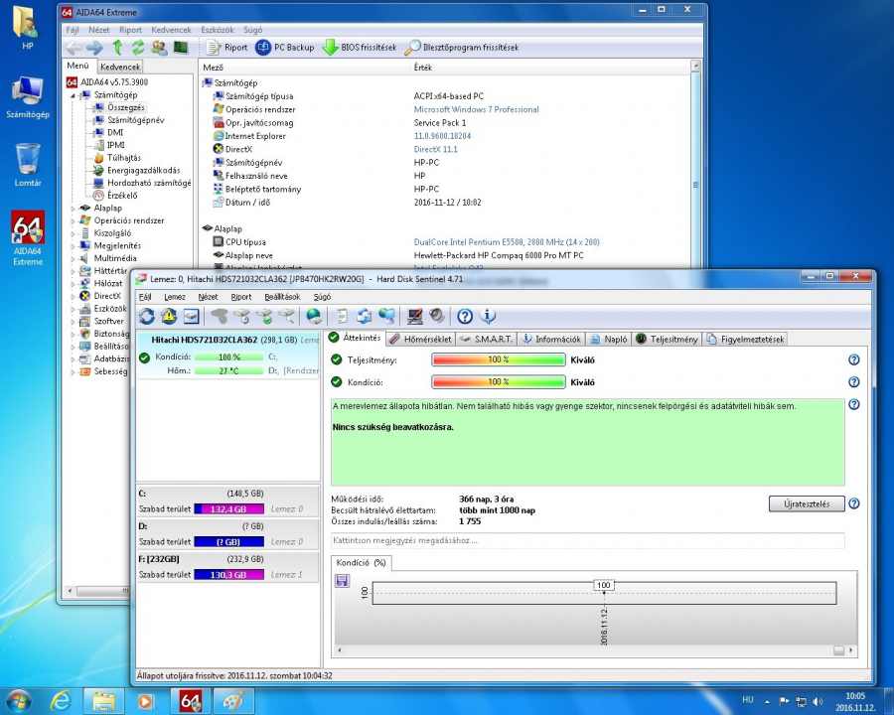
Task: Open the blue info 'i' toolbar icon
Action: (488, 317)
